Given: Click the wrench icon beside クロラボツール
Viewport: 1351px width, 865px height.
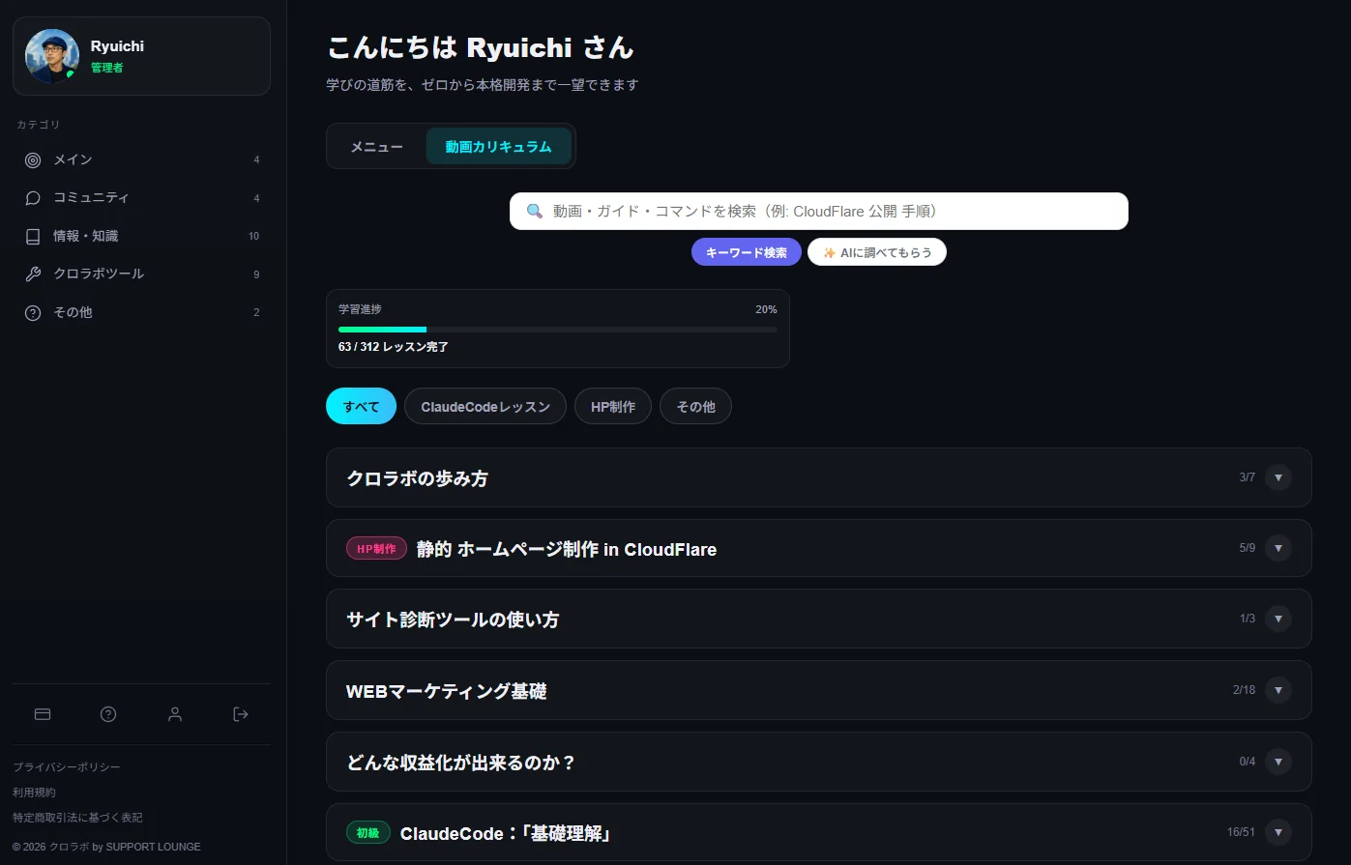Looking at the screenshot, I should pyautogui.click(x=33, y=274).
